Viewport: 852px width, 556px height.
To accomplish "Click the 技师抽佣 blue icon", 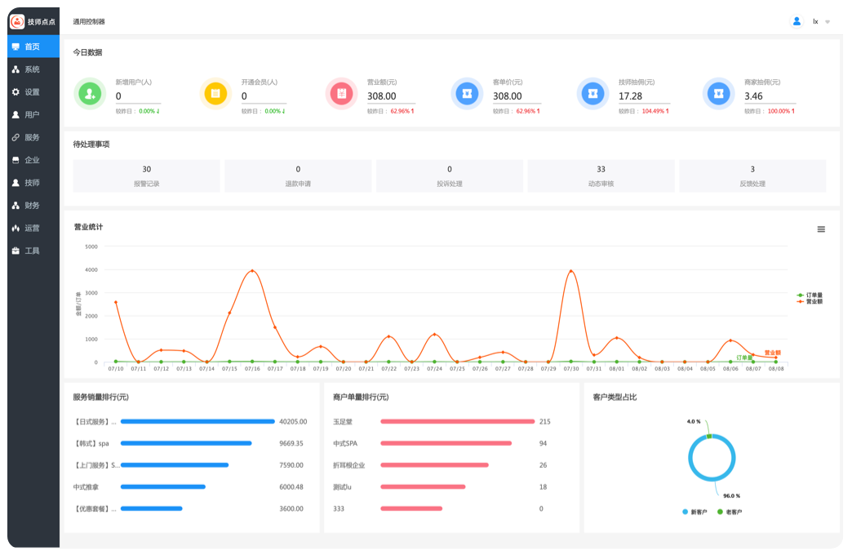I will click(592, 94).
